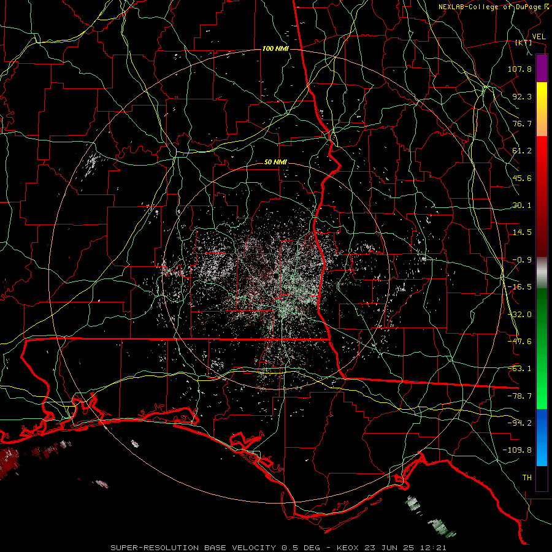552x552 pixels.
Task: Click the -94.2 velocity scale value
Action: [x=519, y=423]
